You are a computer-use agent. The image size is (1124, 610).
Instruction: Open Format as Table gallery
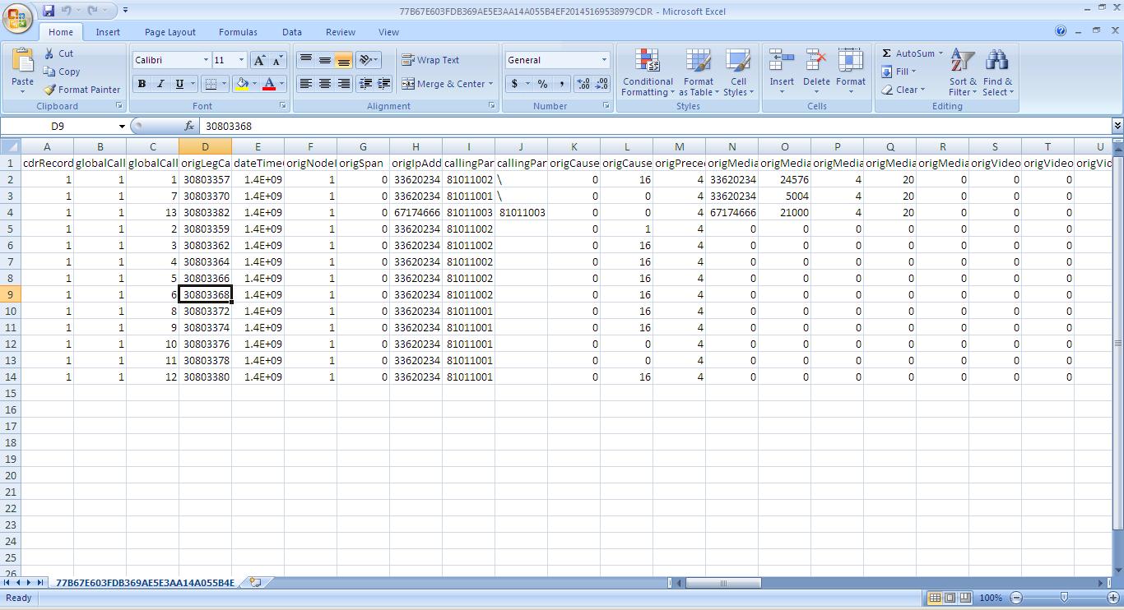(699, 72)
